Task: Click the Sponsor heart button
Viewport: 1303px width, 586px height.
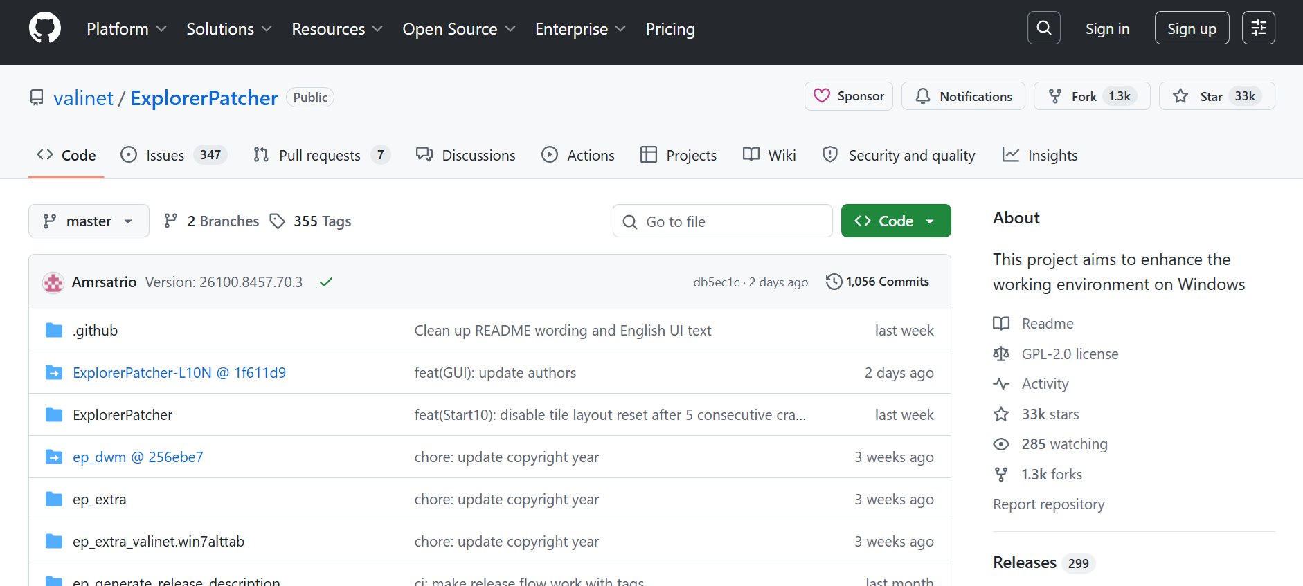Action: pyautogui.click(x=849, y=96)
